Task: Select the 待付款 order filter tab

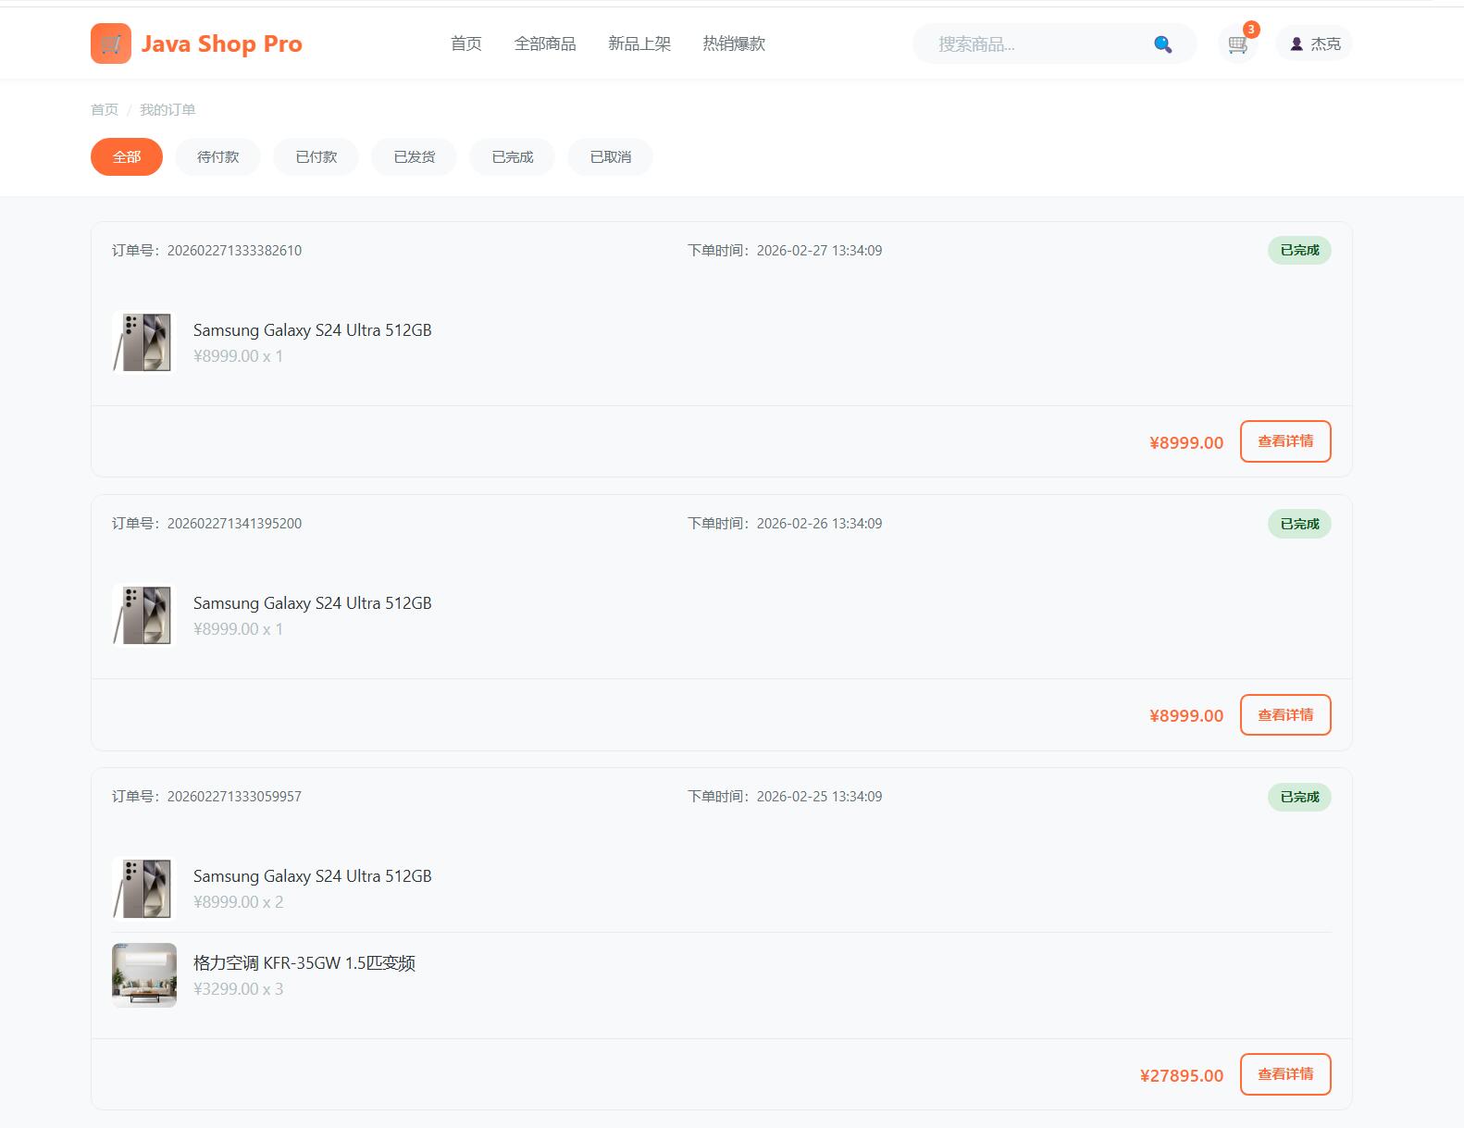Action: point(218,156)
